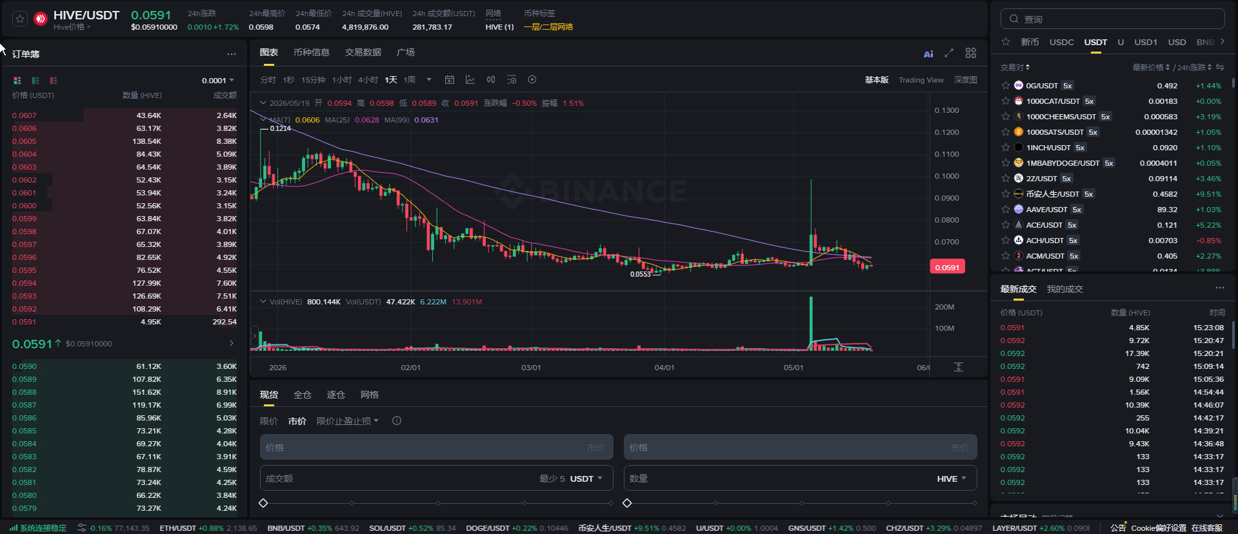Select the 分时 time-line view
The height and width of the screenshot is (534, 1238).
268,80
